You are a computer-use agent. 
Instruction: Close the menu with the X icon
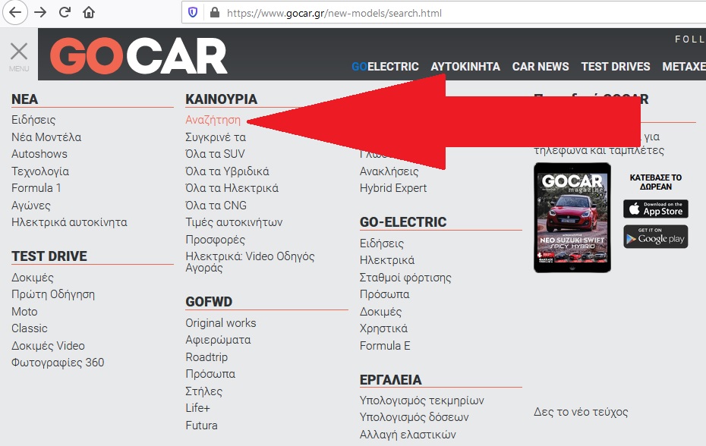(19, 52)
